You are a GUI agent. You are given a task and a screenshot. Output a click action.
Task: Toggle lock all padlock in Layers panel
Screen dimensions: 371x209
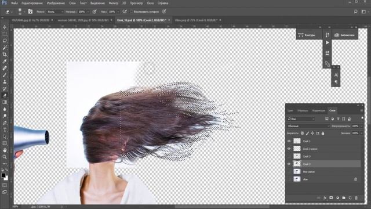(x=323, y=133)
